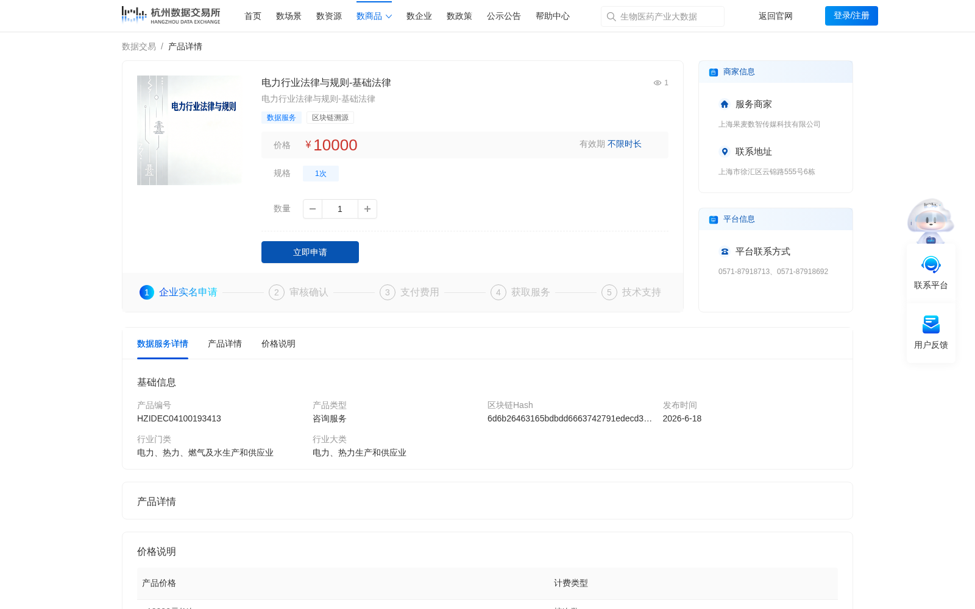This screenshot has height=609, width=975.
Task: Decrease quantity with the minus button
Action: click(313, 209)
